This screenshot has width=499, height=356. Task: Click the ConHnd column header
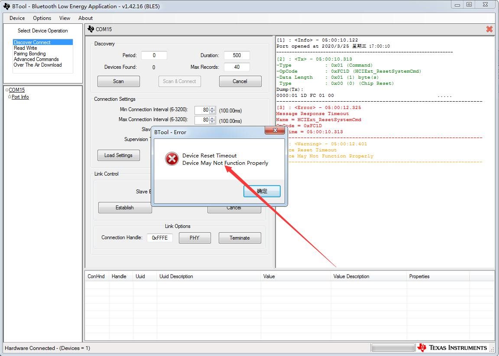(97, 276)
